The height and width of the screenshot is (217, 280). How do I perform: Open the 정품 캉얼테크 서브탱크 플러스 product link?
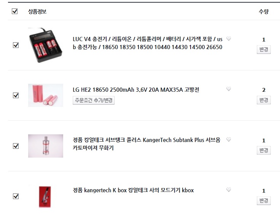(146, 144)
